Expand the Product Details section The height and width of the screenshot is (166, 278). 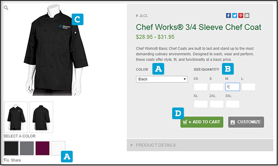(200, 145)
